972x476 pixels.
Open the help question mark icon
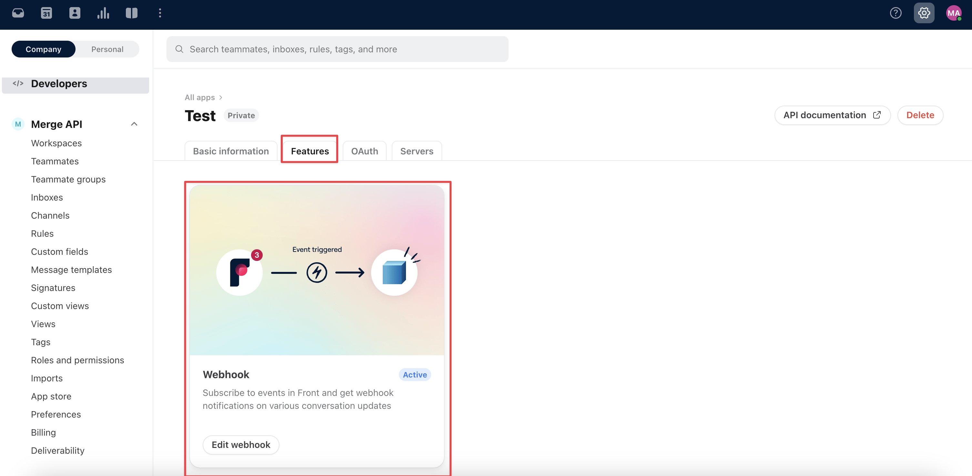[896, 13]
